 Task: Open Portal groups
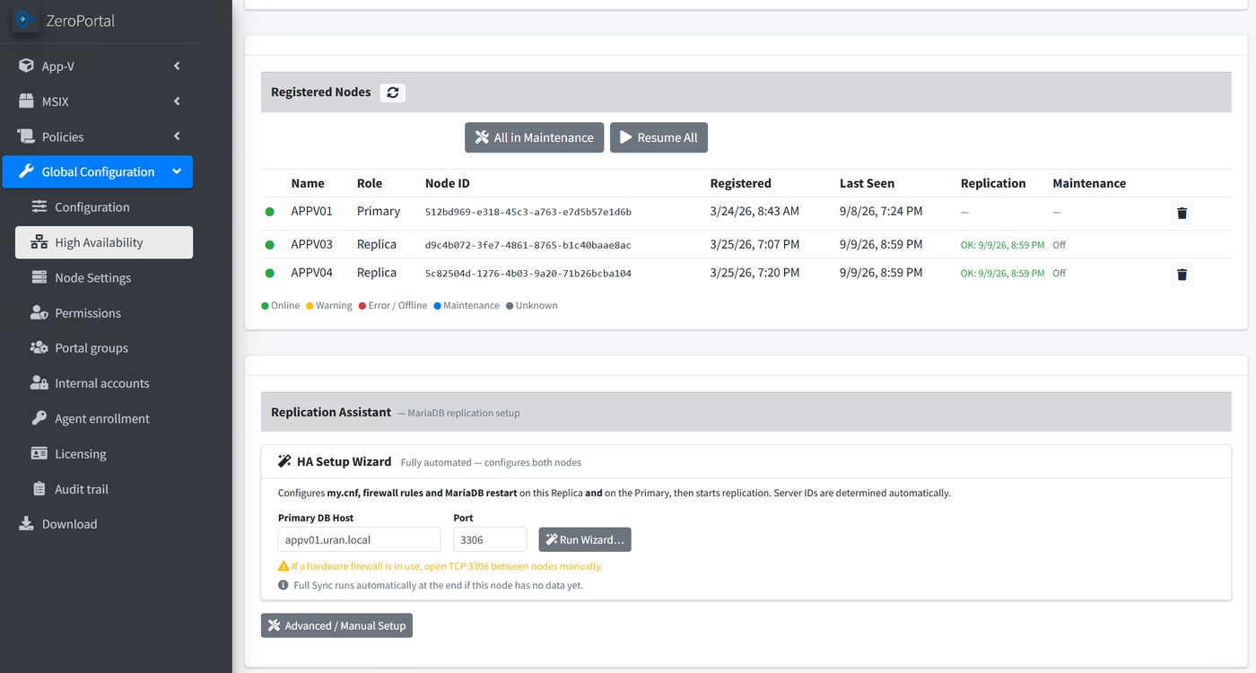click(x=104, y=348)
